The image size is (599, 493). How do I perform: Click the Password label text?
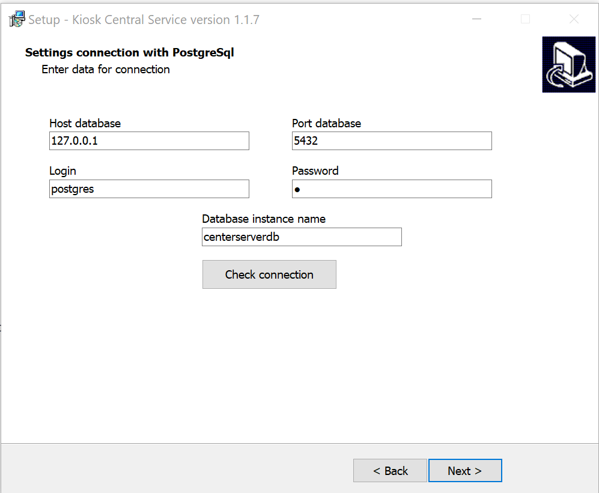click(315, 171)
